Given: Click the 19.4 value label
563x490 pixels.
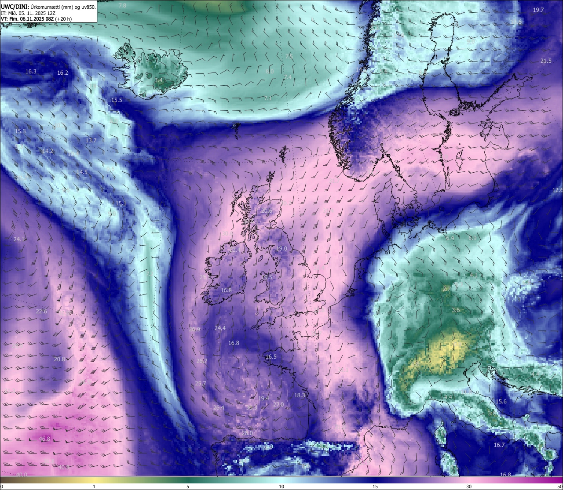Looking at the screenshot, I should pos(263,398).
